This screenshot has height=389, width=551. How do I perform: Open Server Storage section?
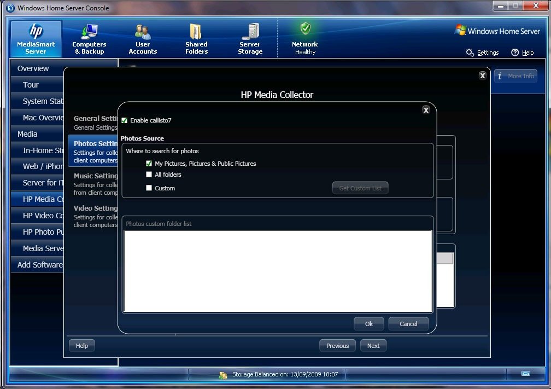250,39
